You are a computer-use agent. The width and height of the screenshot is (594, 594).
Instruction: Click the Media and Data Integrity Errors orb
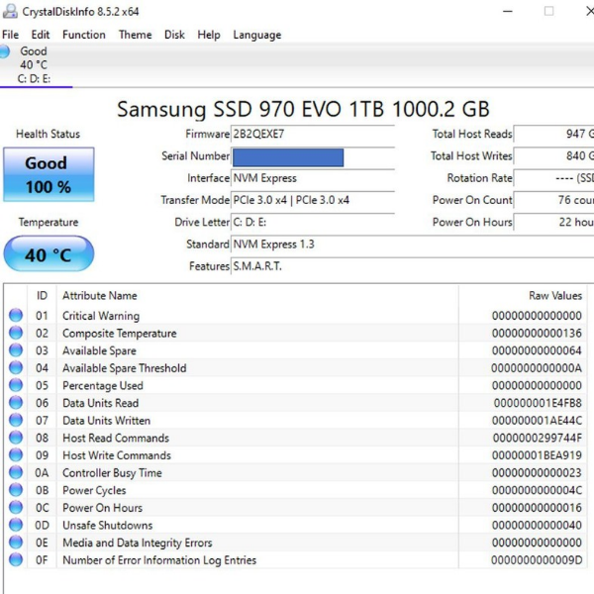pyautogui.click(x=16, y=543)
